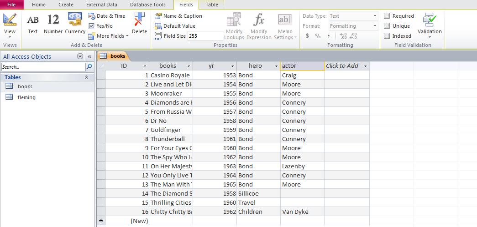Enable the Unique checkbox
Image resolution: width=477 pixels, height=227 pixels.
pos(387,26)
